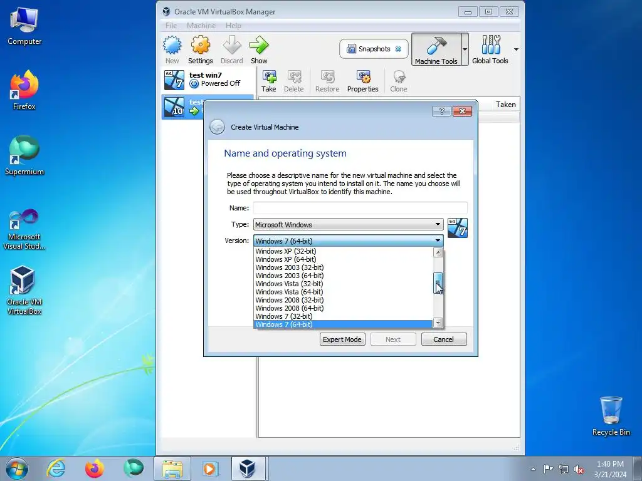Open machine Settings gear icon
Image resolution: width=642 pixels, height=481 pixels.
coord(200,49)
